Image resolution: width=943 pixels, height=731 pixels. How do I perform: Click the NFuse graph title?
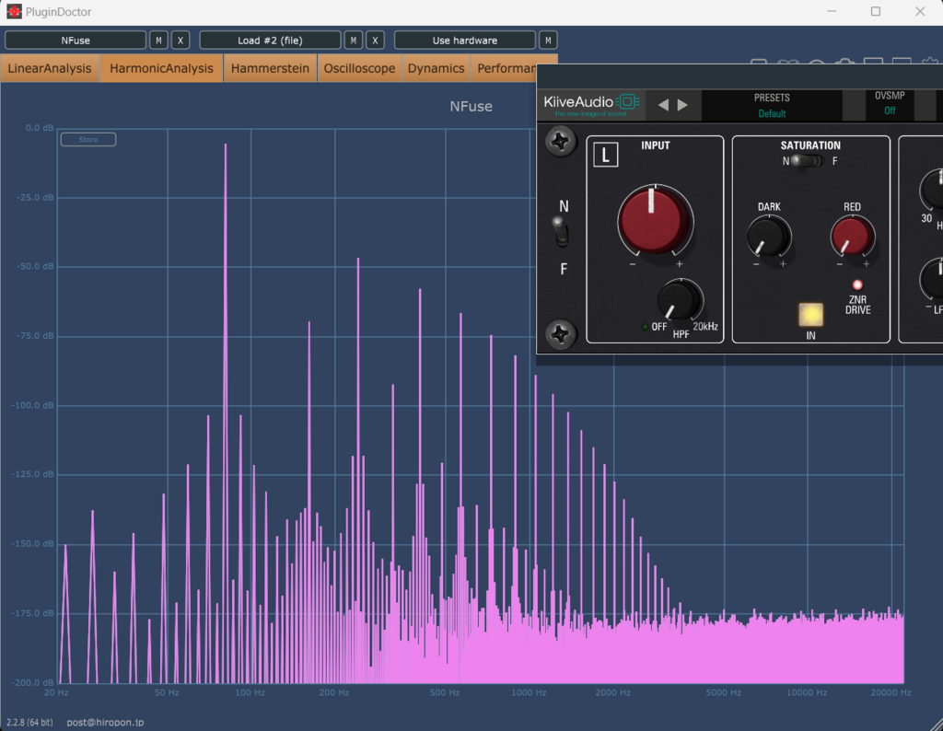coord(471,107)
